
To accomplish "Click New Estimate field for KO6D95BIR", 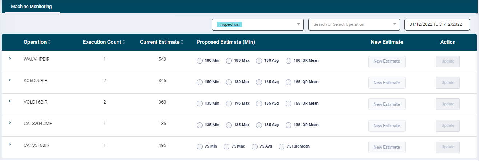I will click(x=387, y=83).
